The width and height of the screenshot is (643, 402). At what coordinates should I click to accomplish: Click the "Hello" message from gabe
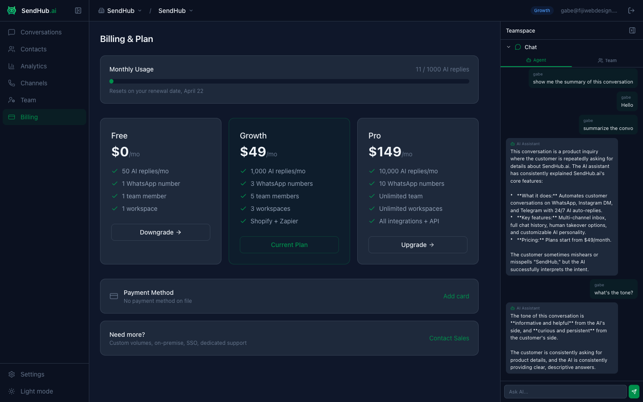[627, 101]
